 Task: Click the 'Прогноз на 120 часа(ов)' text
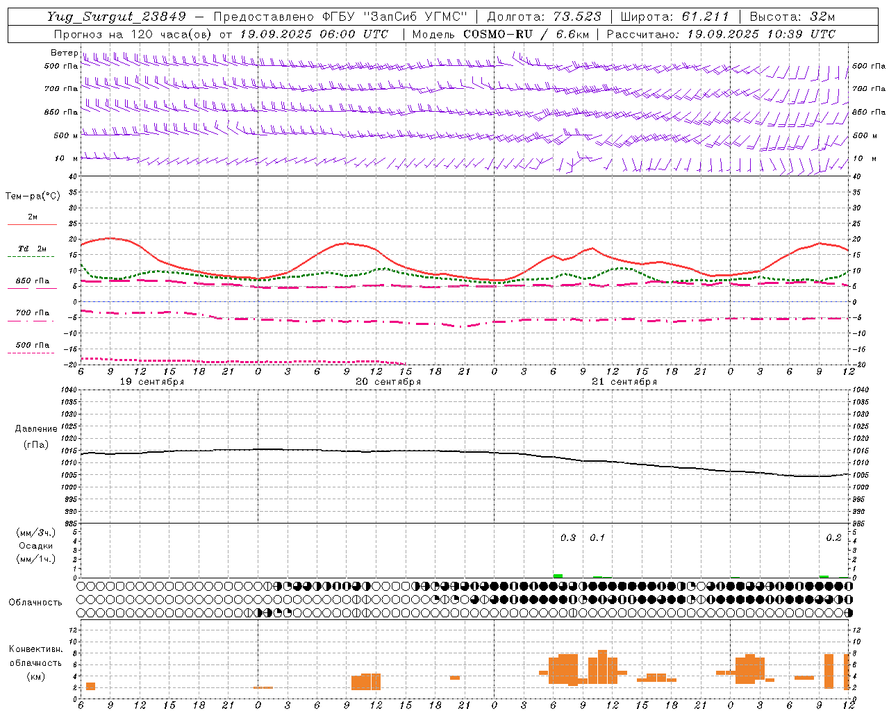click(x=132, y=34)
